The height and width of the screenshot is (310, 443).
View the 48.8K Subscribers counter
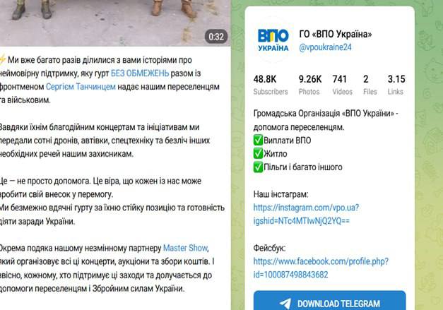[271, 85]
